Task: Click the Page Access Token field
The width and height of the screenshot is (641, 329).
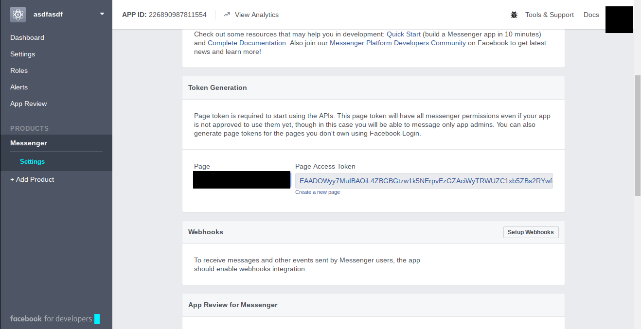Action: 424,181
